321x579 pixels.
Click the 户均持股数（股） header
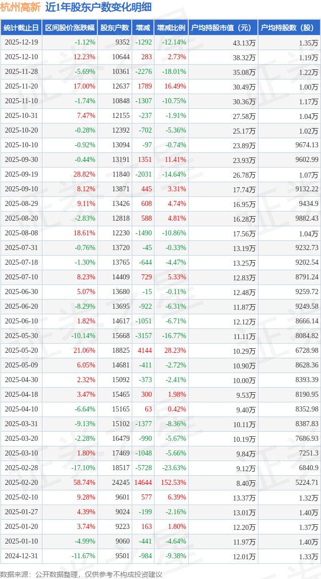289,28
